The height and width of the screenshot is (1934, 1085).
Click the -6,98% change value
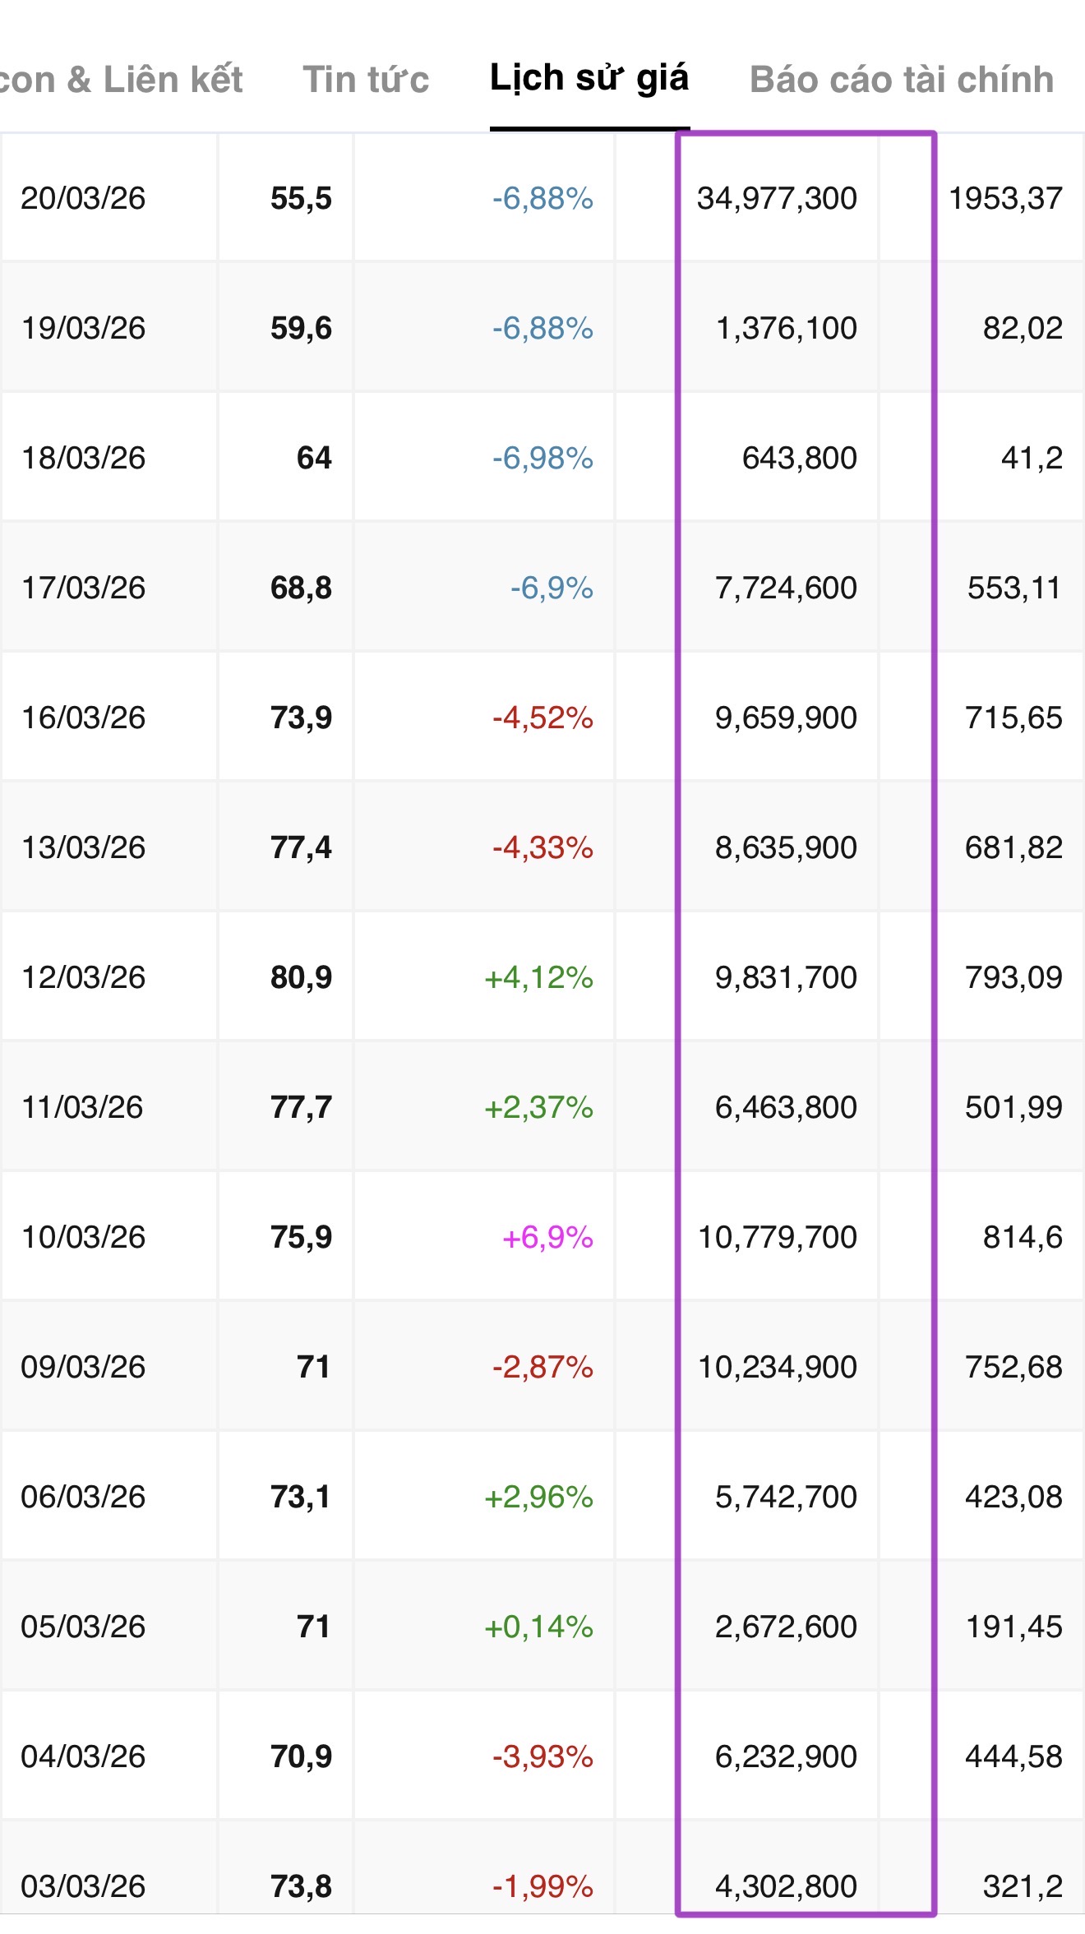coord(542,458)
